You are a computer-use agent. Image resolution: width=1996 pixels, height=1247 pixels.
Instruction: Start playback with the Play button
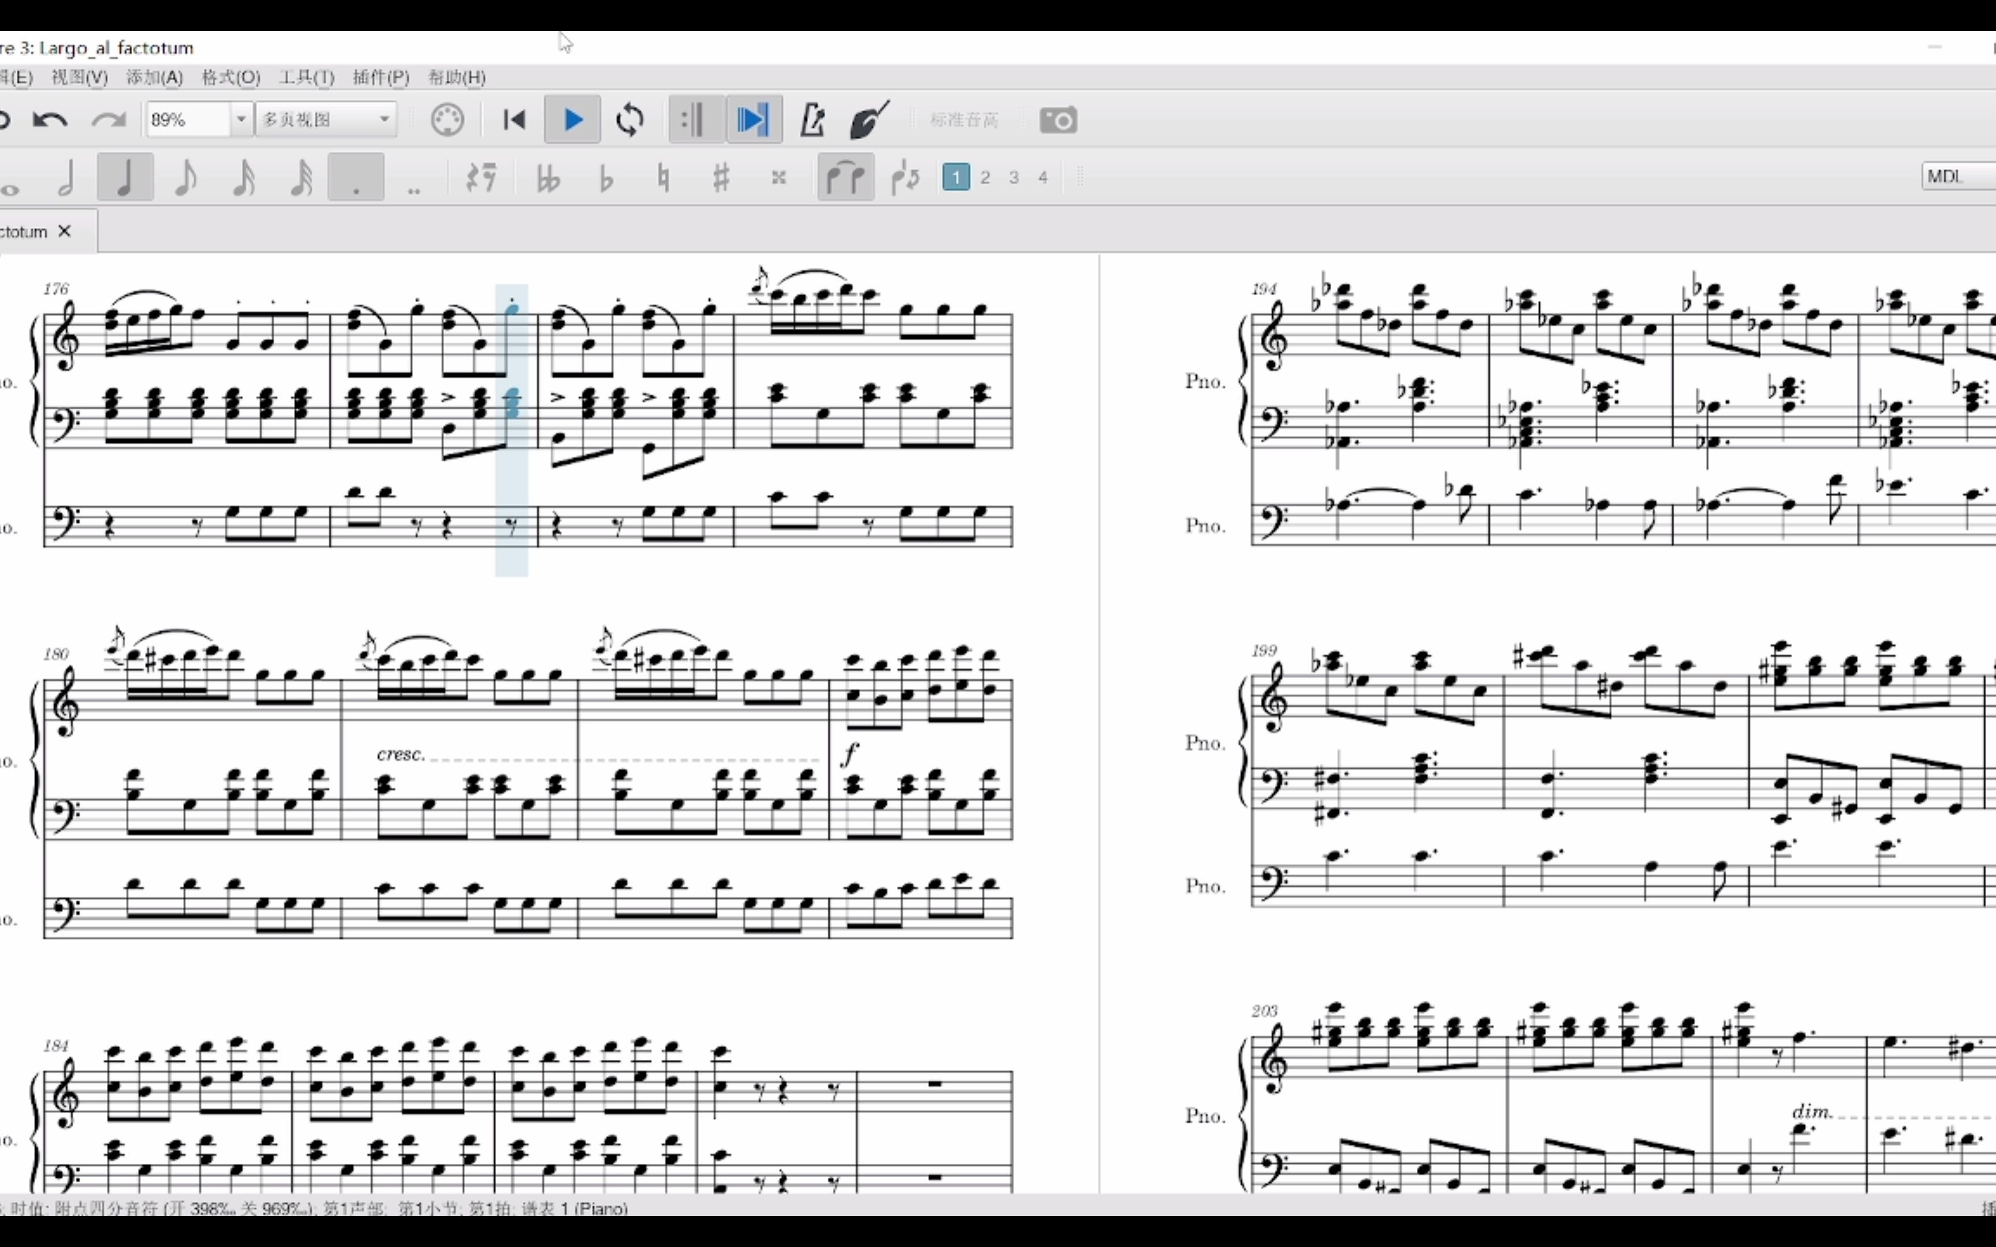point(574,120)
